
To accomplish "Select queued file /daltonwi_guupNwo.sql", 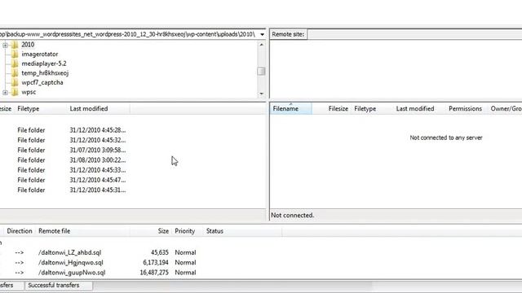I will (x=72, y=273).
